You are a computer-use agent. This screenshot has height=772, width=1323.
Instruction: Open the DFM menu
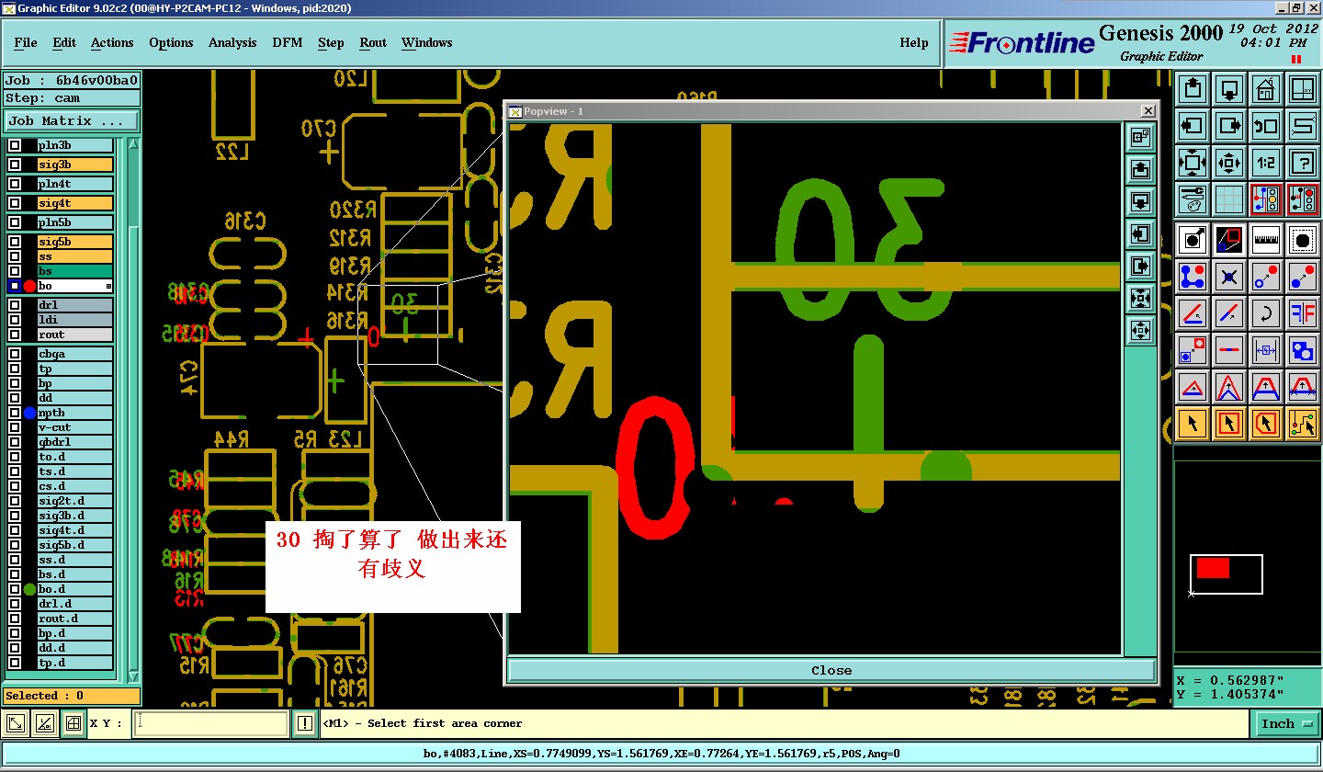point(288,42)
